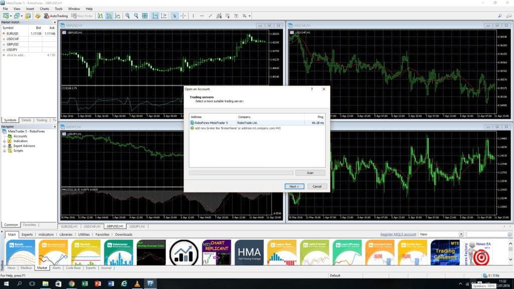Select Accounts in Navigator tree
The image size is (514, 289).
click(20, 136)
